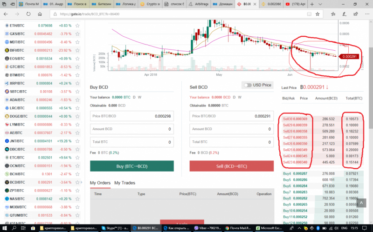Favorite the GXS/BTC pair star
The image size is (373, 232).
click(x=77, y=33)
